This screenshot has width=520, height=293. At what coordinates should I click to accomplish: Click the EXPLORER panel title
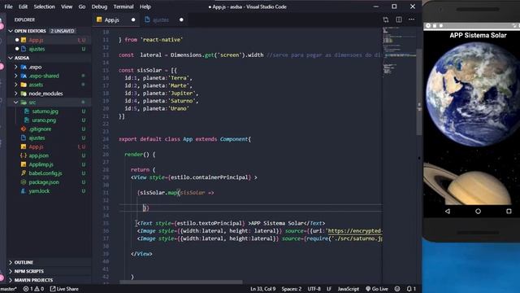click(24, 20)
